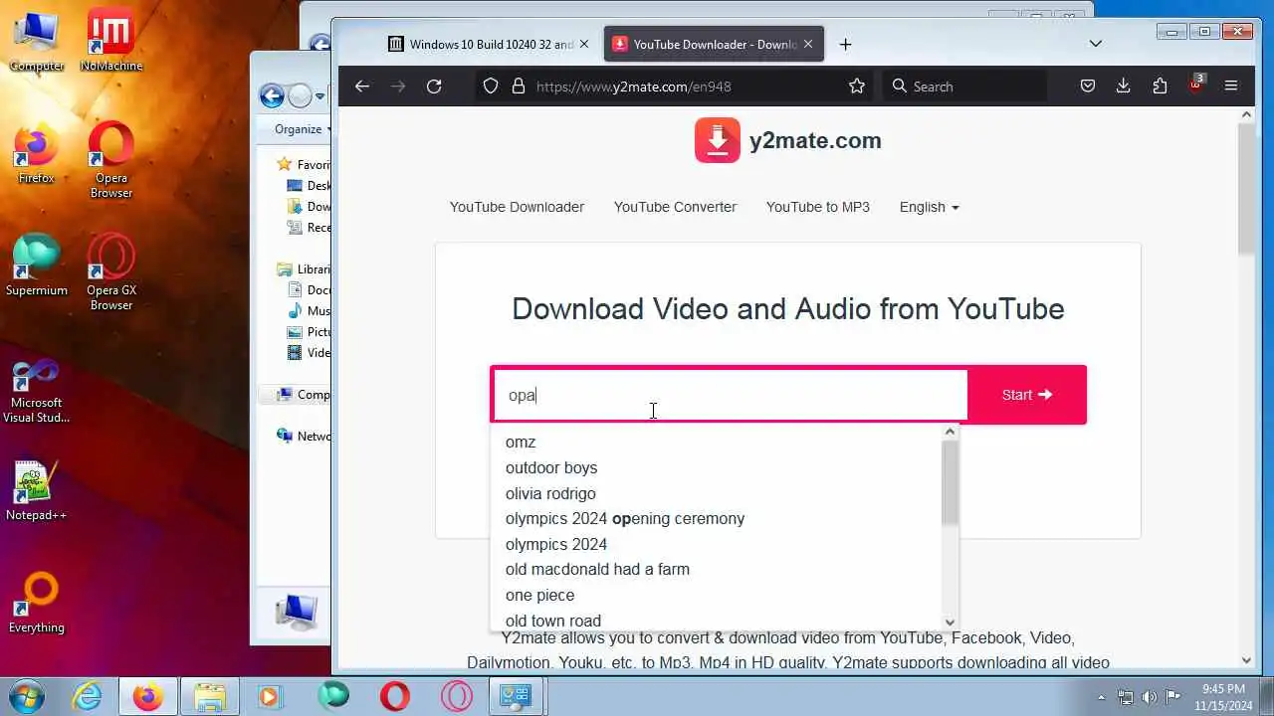Click suggestion list scrollbar up arrow
The width and height of the screenshot is (1274, 716).
(950, 432)
